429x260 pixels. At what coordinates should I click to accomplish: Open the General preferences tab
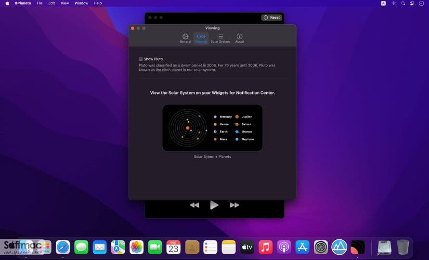click(185, 39)
